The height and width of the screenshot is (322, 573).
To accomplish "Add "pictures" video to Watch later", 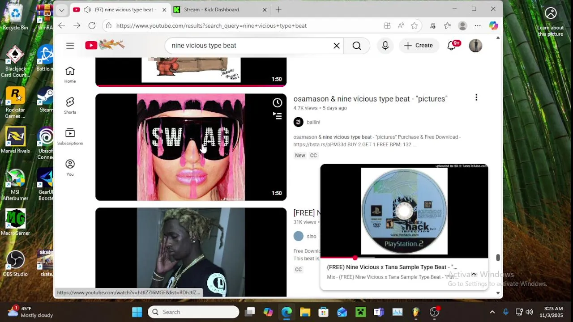I will point(278,103).
